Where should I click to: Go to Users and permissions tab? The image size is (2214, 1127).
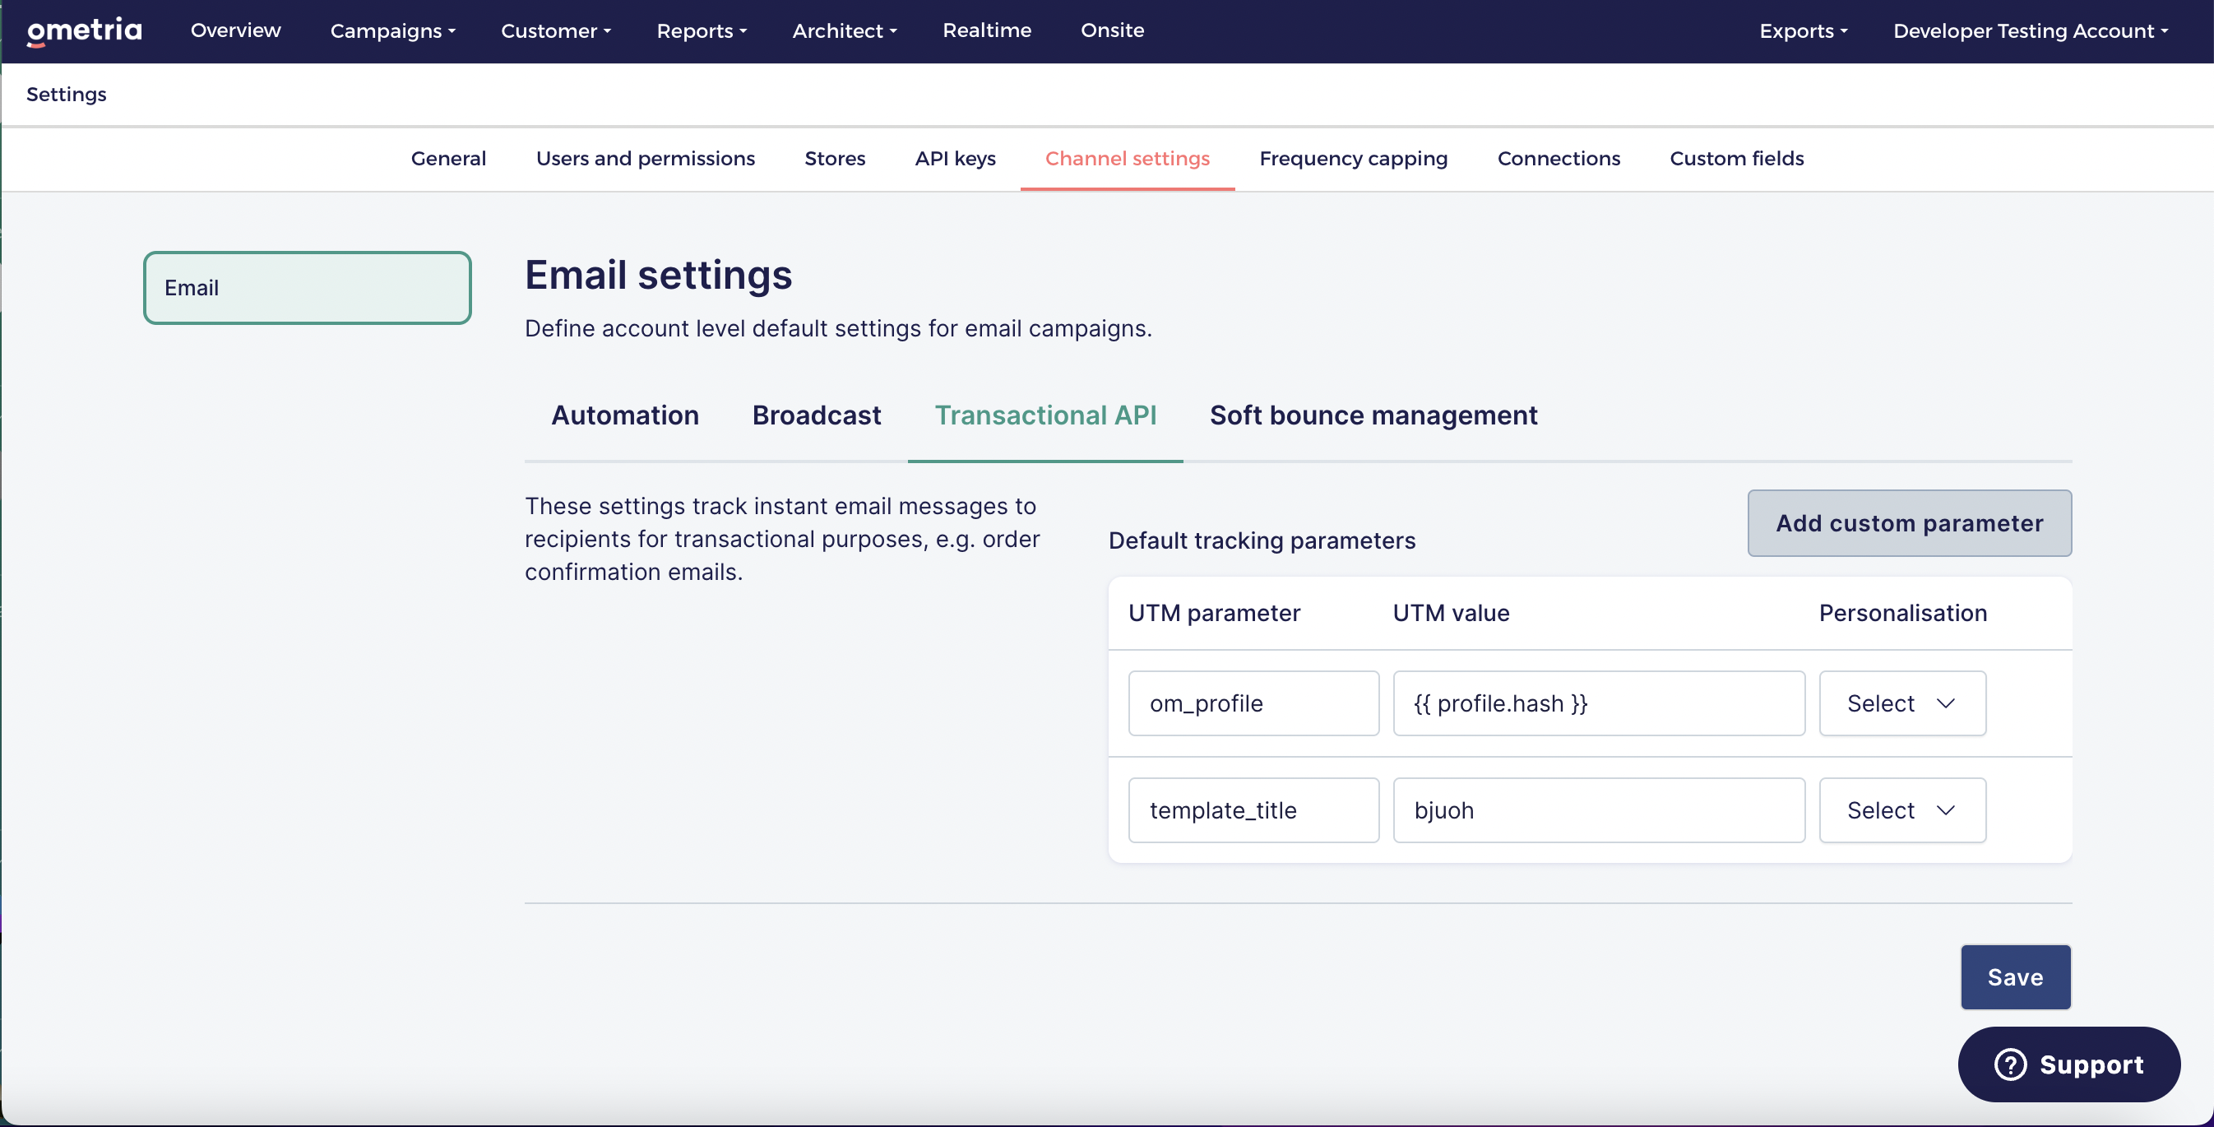coord(646,159)
